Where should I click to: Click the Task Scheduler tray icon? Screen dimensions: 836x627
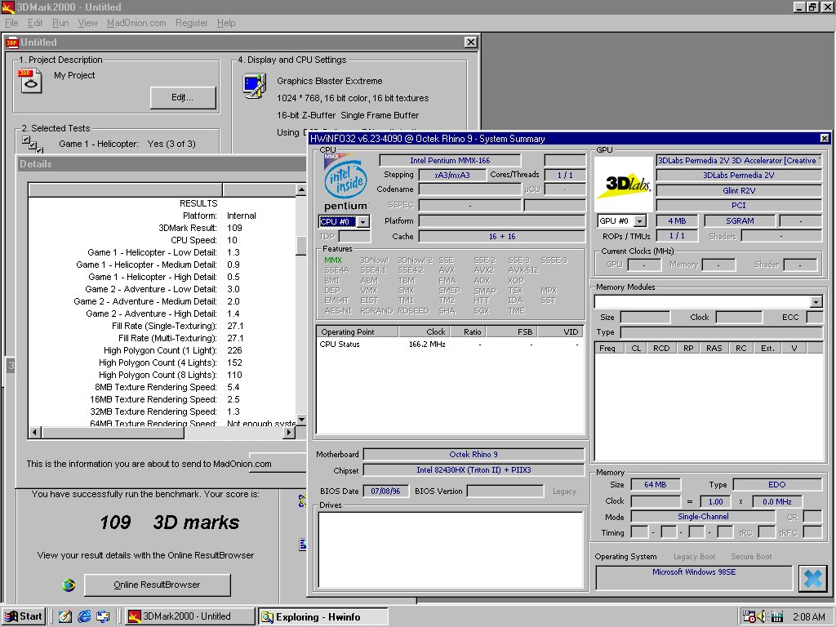pyautogui.click(x=749, y=617)
